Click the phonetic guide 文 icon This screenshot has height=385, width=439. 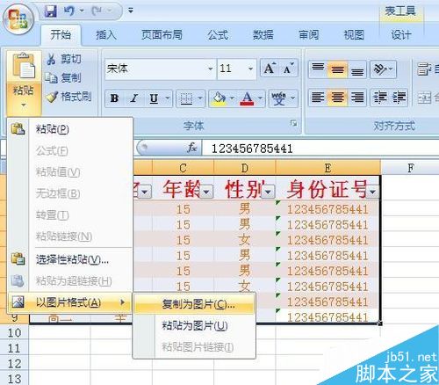click(x=278, y=98)
